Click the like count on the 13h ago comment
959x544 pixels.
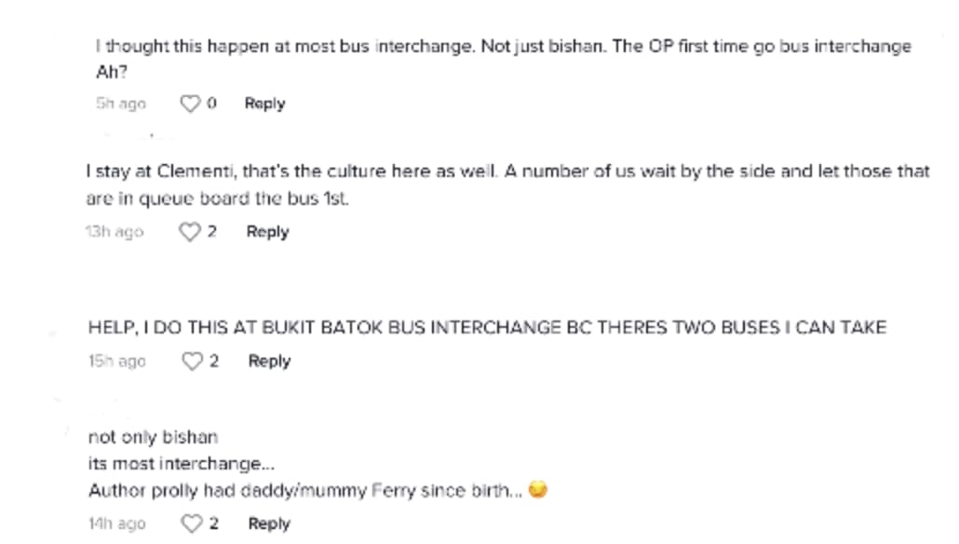[x=212, y=232]
